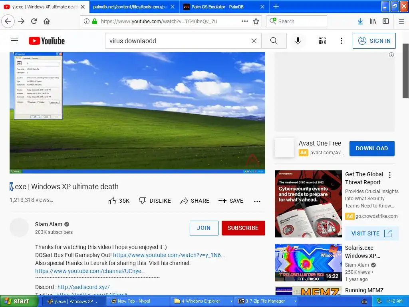Open the Solaris.exe video thumbnail
Image resolution: width=409 pixels, height=307 pixels.
(x=308, y=263)
